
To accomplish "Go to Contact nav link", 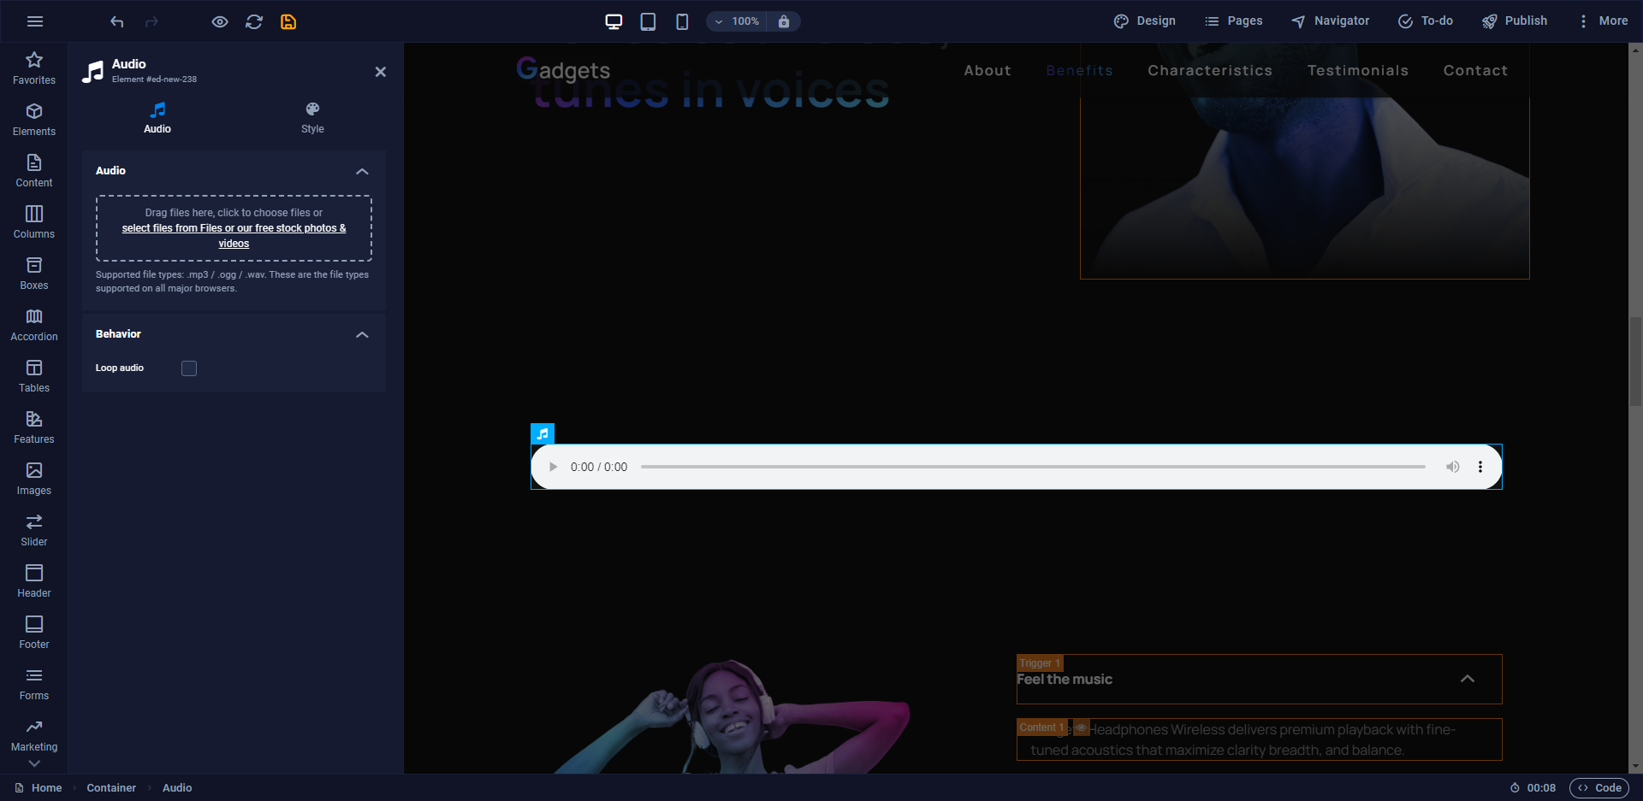I will (x=1476, y=70).
